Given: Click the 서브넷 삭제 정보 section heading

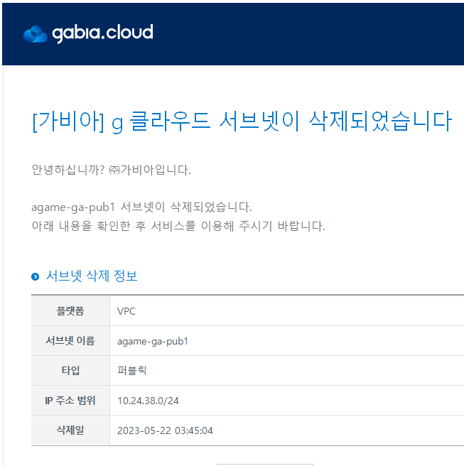Looking at the screenshot, I should [92, 276].
